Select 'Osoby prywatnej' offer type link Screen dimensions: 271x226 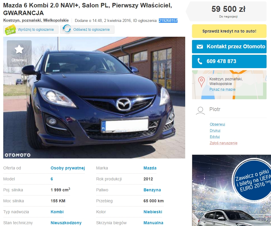pos(68,168)
